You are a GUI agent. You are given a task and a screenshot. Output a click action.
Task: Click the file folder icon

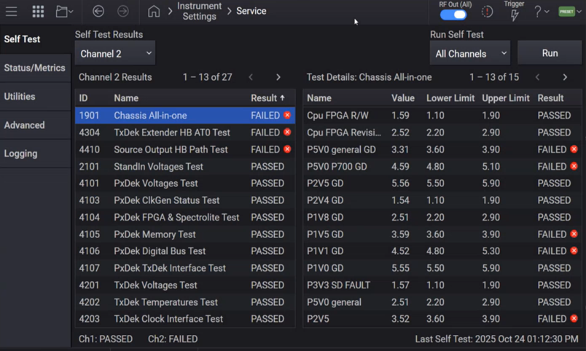(x=64, y=12)
